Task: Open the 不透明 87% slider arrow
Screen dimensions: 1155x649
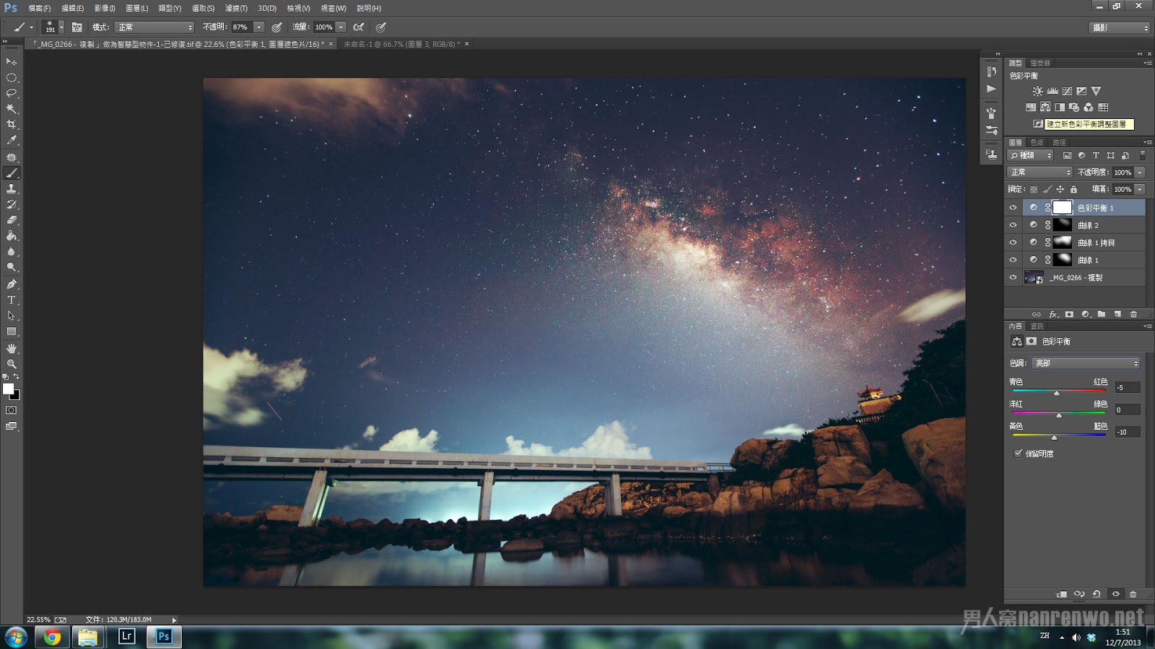Action: point(259,27)
